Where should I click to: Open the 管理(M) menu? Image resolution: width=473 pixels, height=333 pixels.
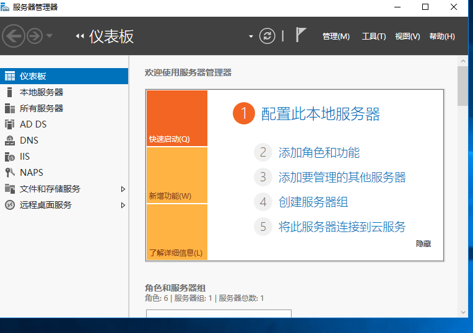coord(336,37)
